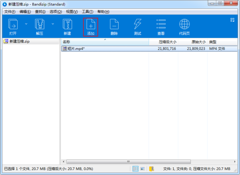Viewport: 240px width, 175px height.
Task: Click the Bandizip app icon in title bar
Action: tap(5, 4)
